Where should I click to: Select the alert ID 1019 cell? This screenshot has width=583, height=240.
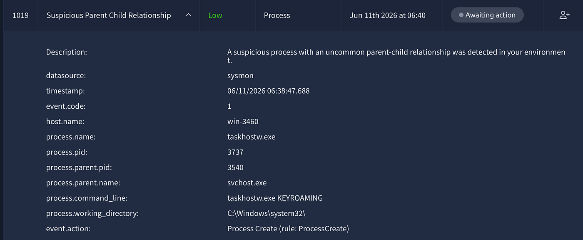[x=20, y=15]
